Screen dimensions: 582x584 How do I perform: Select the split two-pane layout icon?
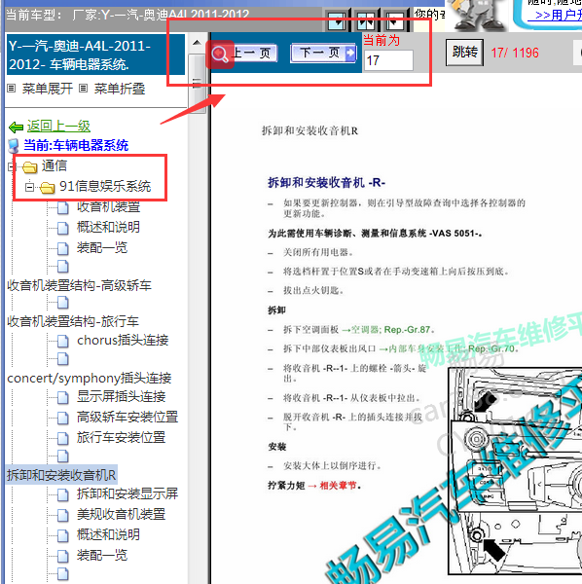(x=365, y=22)
